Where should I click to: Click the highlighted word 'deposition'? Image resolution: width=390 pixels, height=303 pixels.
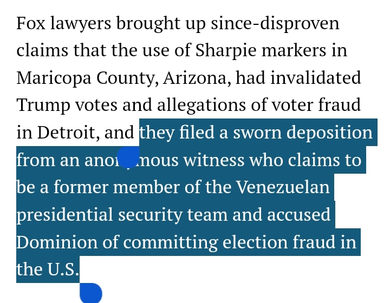point(329,133)
